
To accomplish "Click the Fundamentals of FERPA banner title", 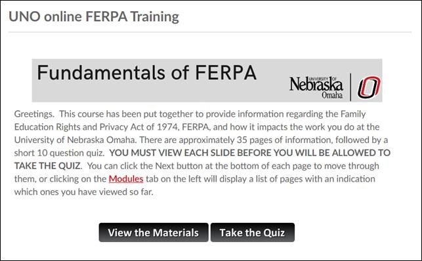I will (146, 73).
